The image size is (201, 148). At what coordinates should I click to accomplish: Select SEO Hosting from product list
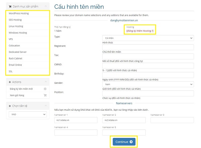(15, 20)
